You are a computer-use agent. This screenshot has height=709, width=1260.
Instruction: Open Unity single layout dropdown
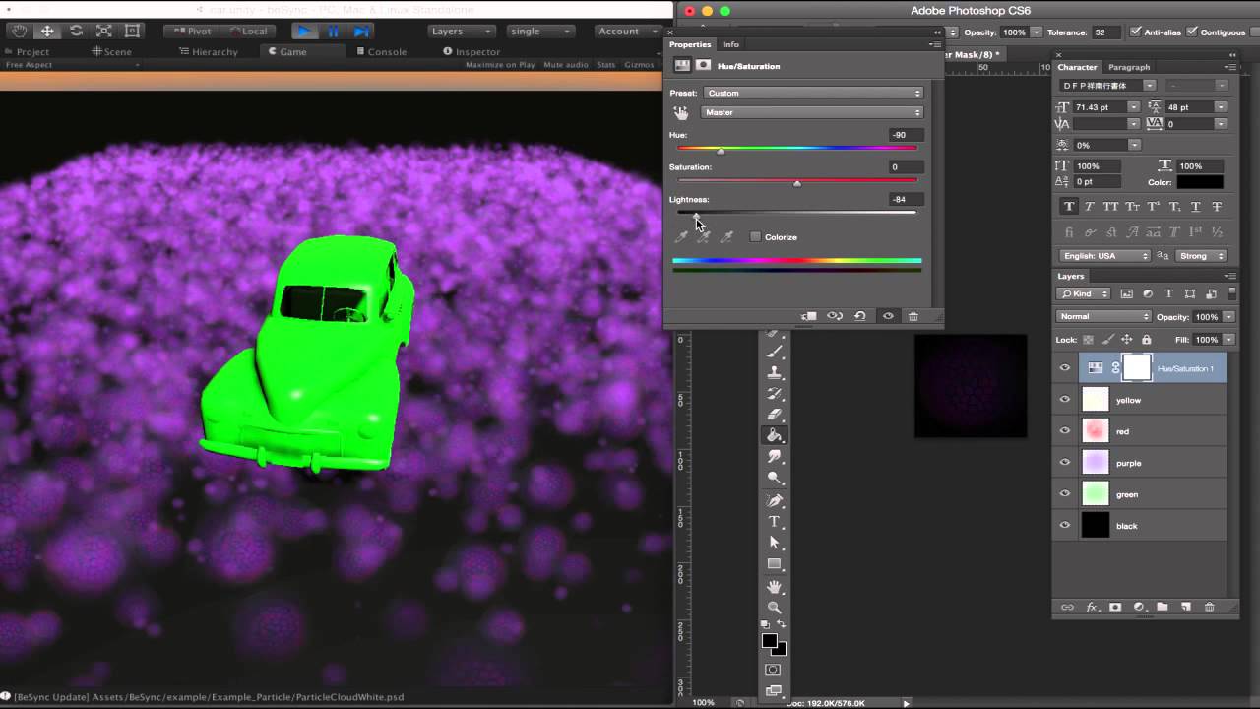(539, 32)
